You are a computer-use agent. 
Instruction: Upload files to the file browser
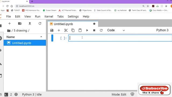30,23
